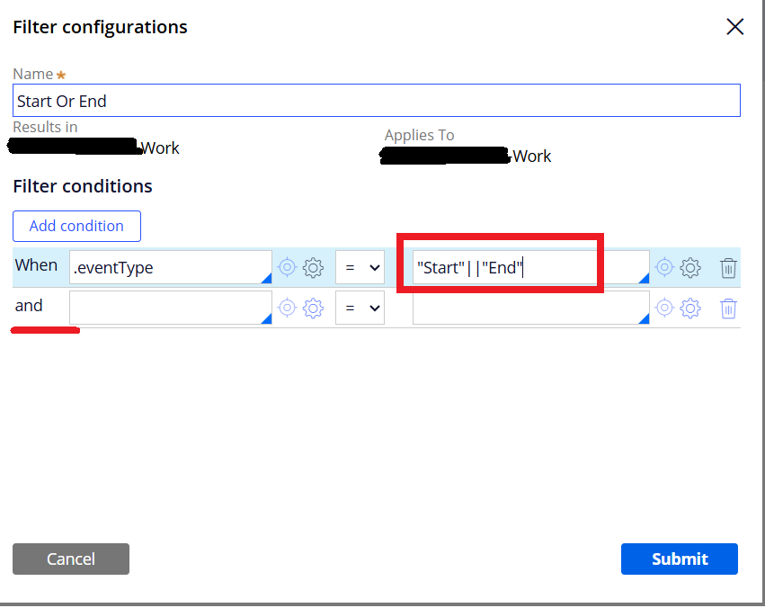Screen dimensions: 765x608
Task: Click the target icon after the Start/End value
Action: point(664,267)
